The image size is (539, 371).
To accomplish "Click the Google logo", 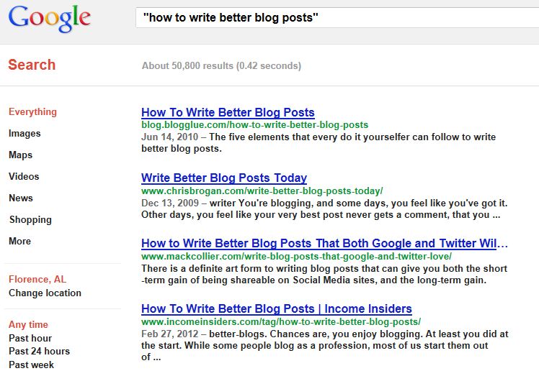I will pos(50,19).
